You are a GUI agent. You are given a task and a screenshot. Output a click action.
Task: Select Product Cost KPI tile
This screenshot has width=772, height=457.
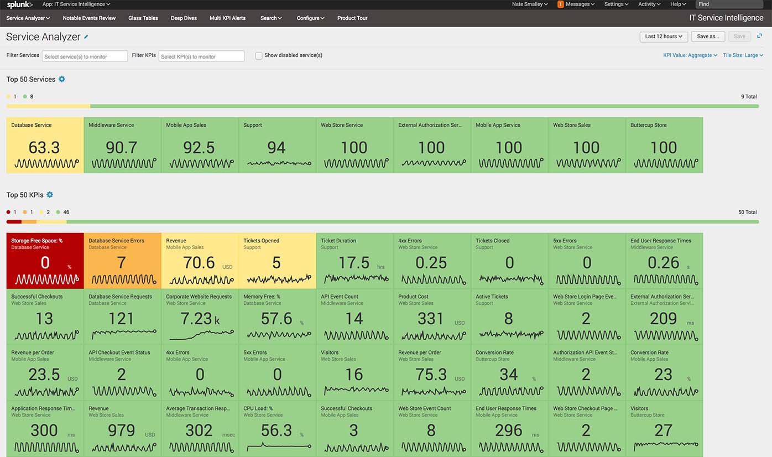[432, 316]
